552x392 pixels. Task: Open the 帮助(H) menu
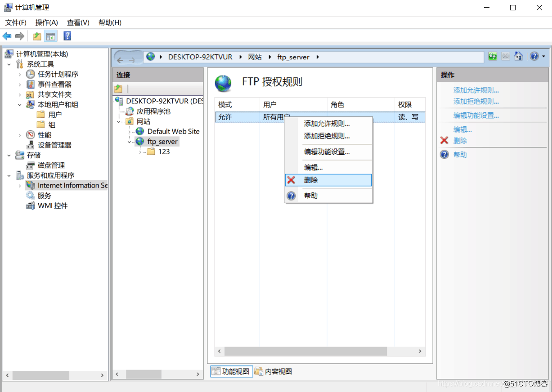[x=110, y=22]
